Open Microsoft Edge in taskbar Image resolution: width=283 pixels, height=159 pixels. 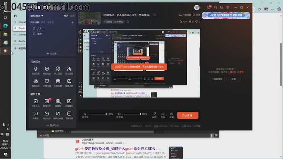click(5, 26)
